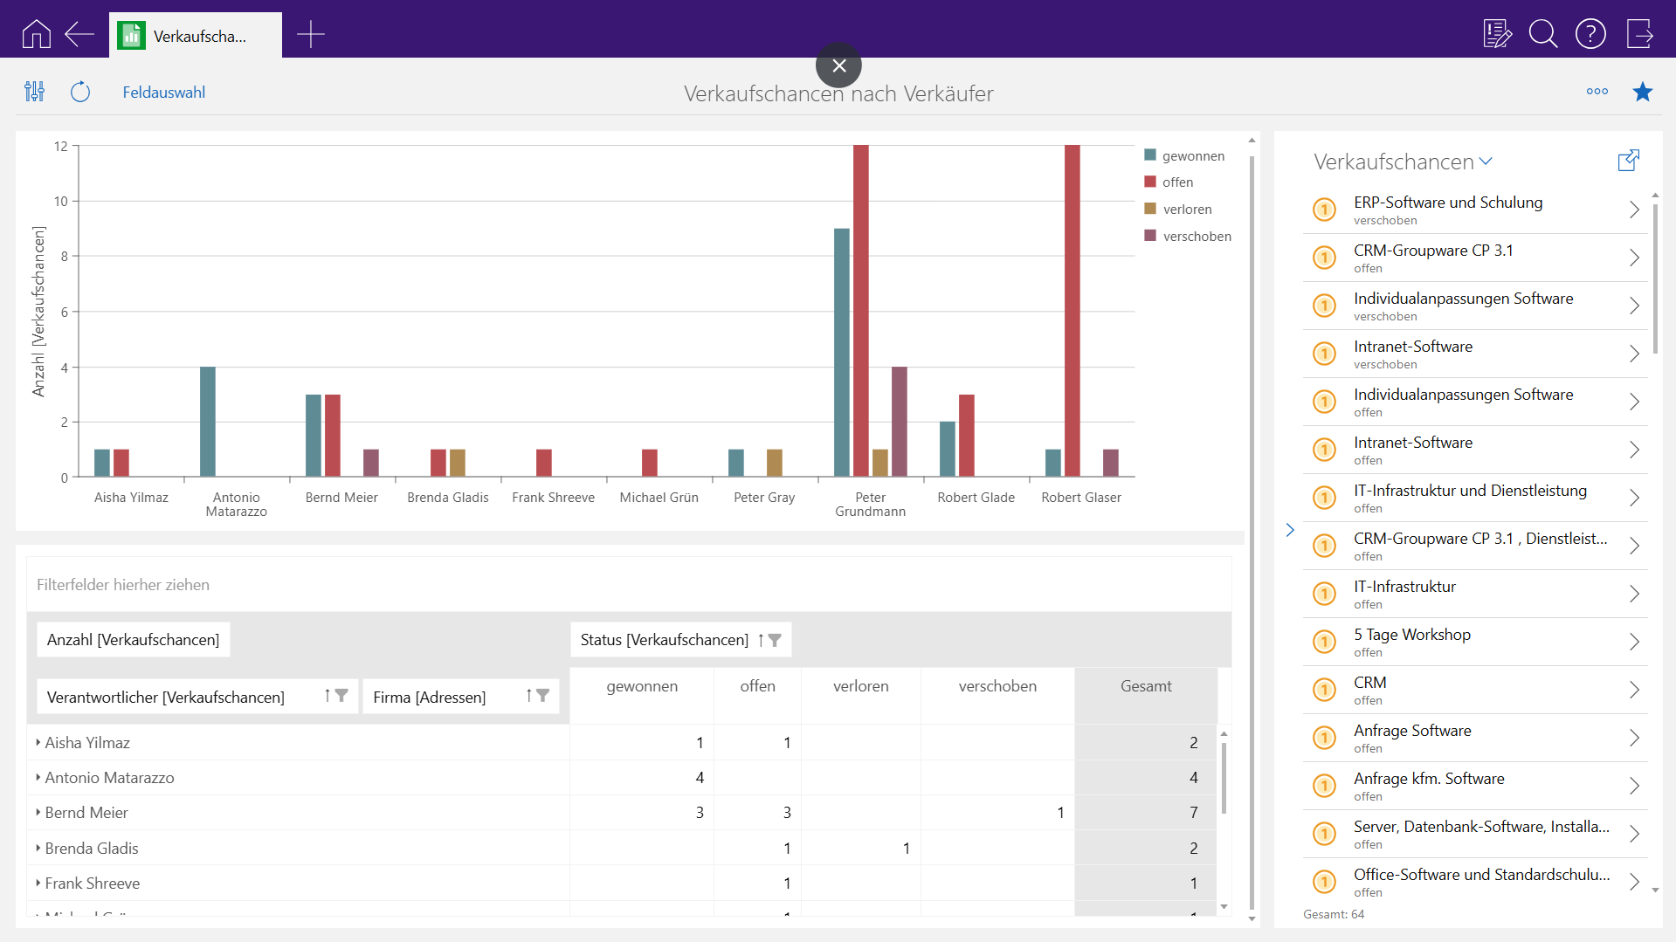Sort Verantwortlicher [Verkaufschancen] using its arrow

(328, 696)
